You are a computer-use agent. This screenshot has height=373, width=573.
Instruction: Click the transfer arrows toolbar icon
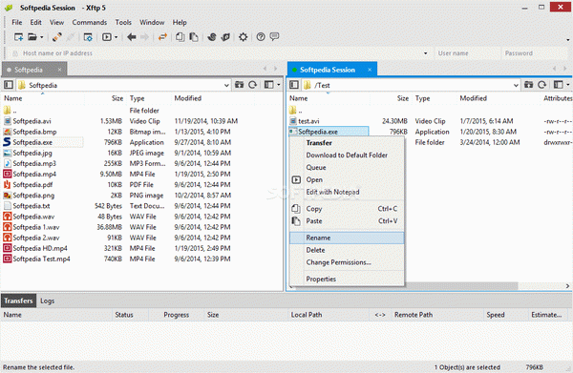point(162,37)
